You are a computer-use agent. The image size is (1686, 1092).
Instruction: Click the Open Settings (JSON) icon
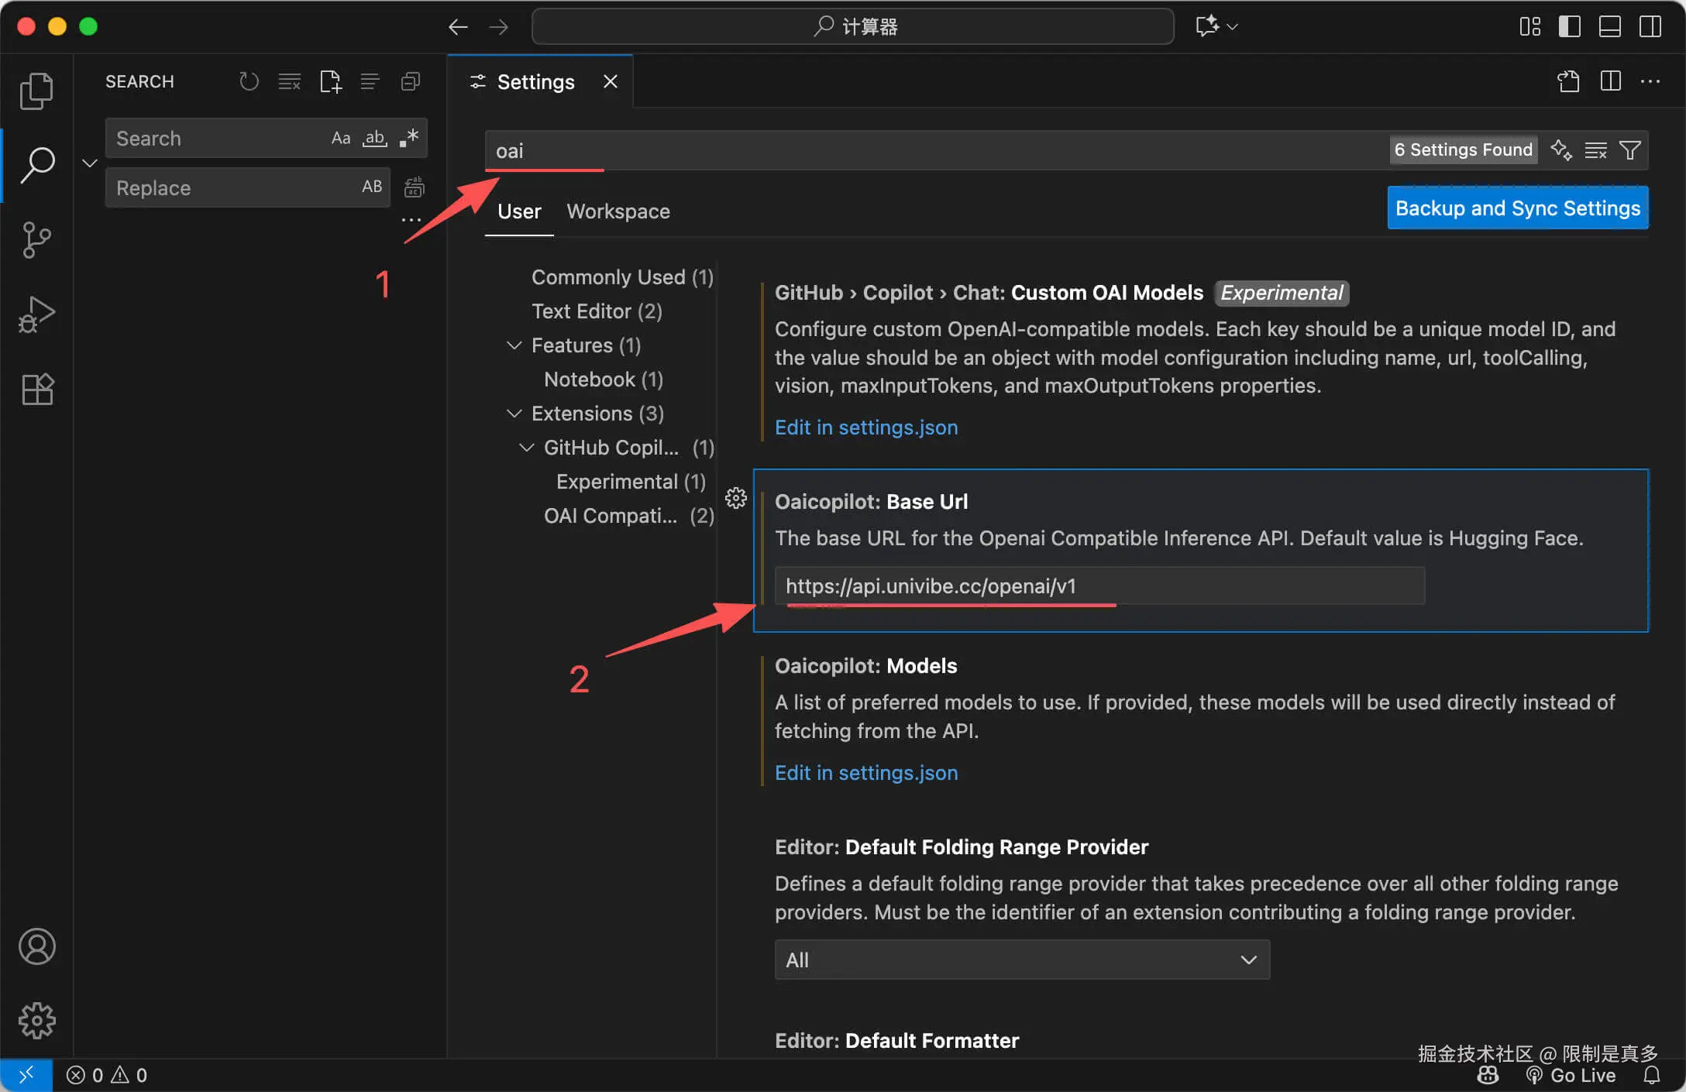pyautogui.click(x=1568, y=81)
